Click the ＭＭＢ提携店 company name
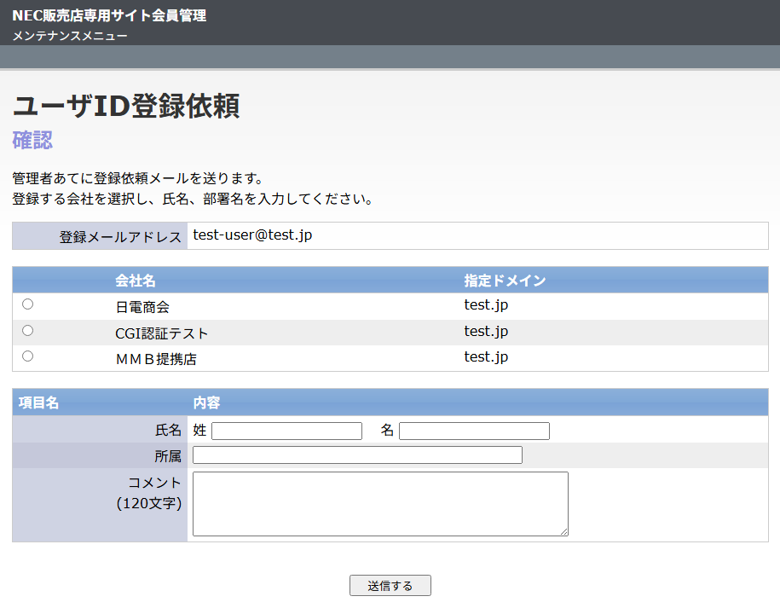Screen dimensions: 780x608 [x=156, y=359]
